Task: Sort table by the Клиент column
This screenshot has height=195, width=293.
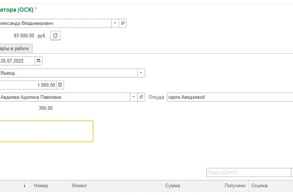Action: coord(80,186)
